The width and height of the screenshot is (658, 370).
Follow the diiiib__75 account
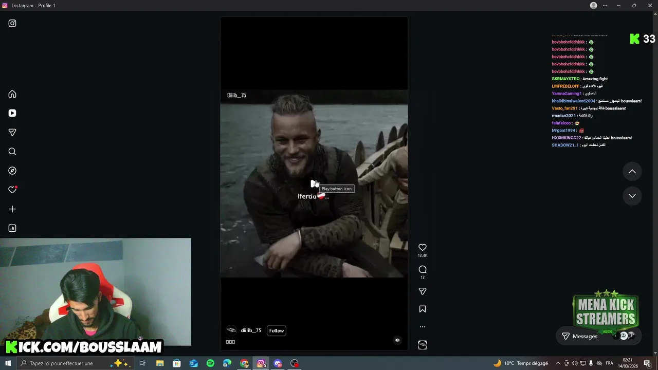(x=277, y=330)
